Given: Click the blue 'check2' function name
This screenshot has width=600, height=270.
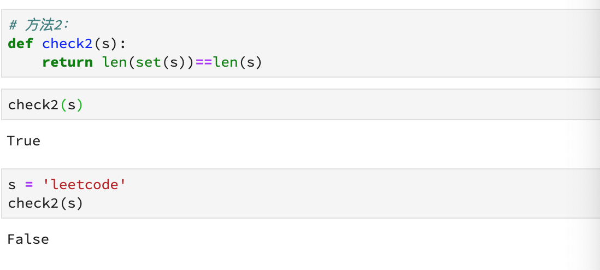Looking at the screenshot, I should [x=67, y=44].
